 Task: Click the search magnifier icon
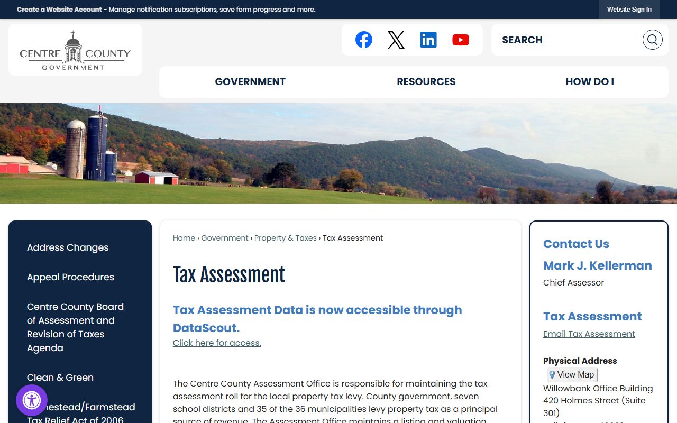(x=653, y=40)
